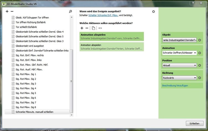Click the gear icon beside the Animation dropdown
The height and width of the screenshot is (131, 208).
[x=200, y=53]
